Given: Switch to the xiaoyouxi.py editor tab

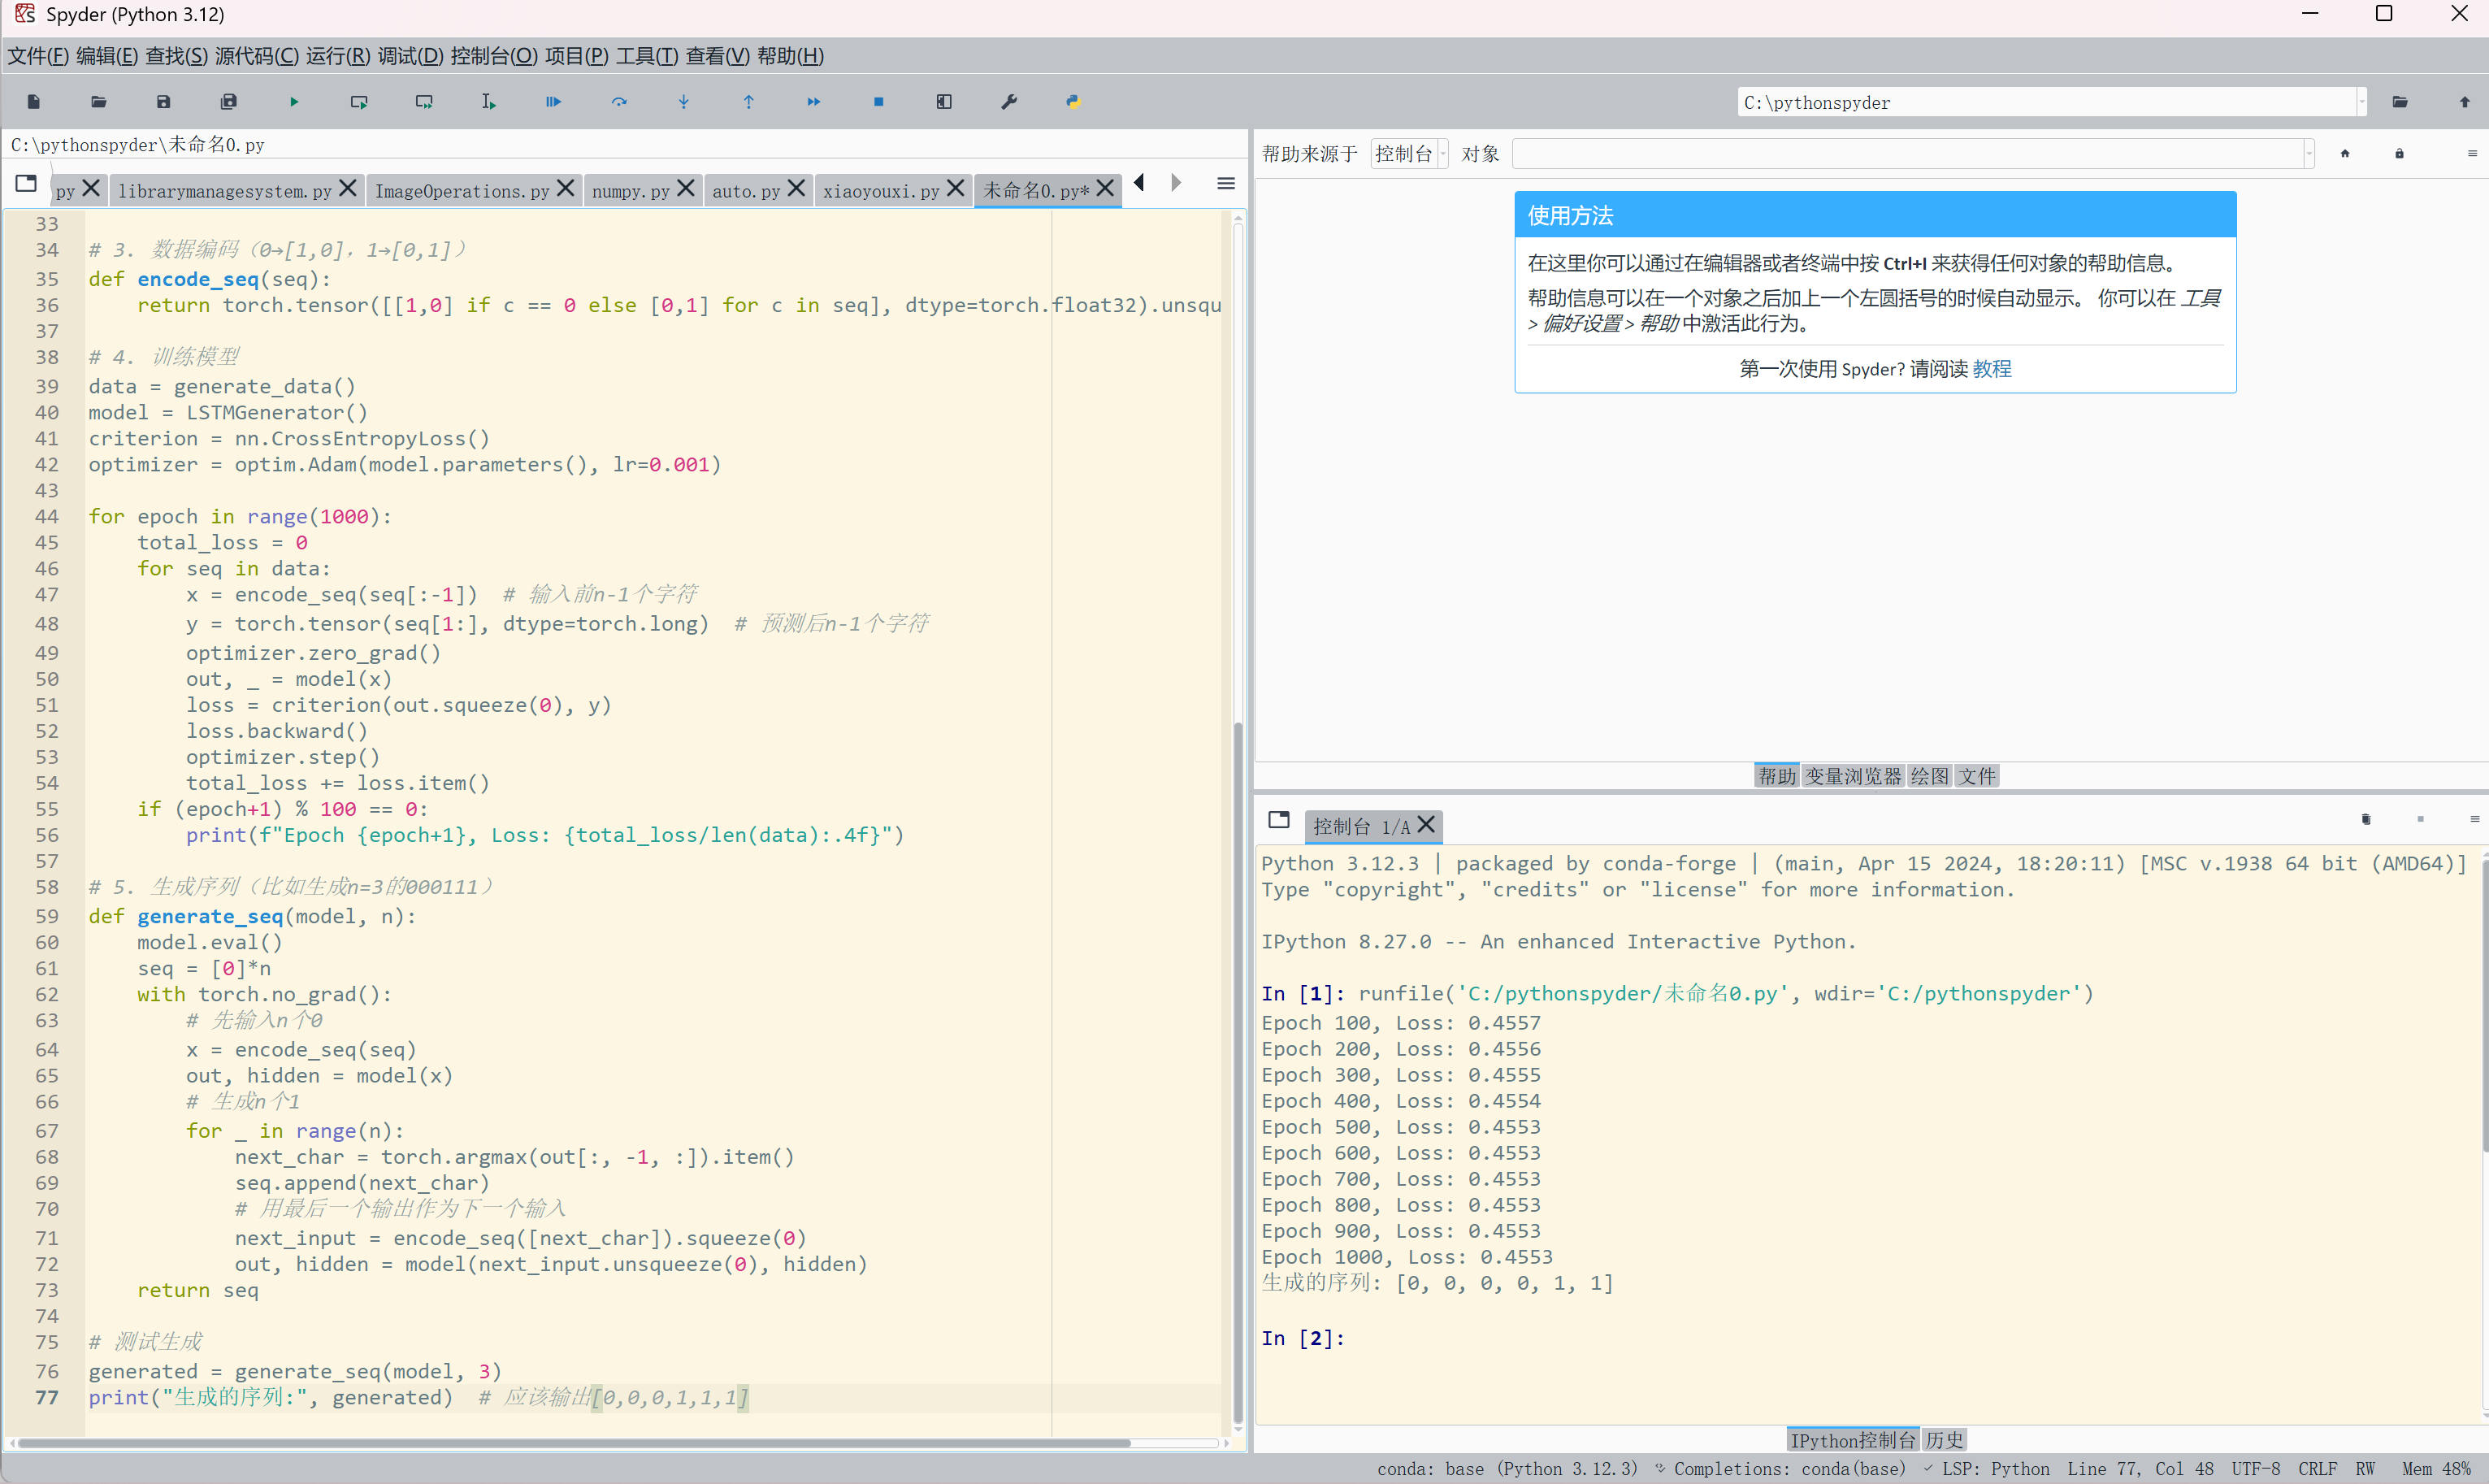Looking at the screenshot, I should click(x=881, y=190).
